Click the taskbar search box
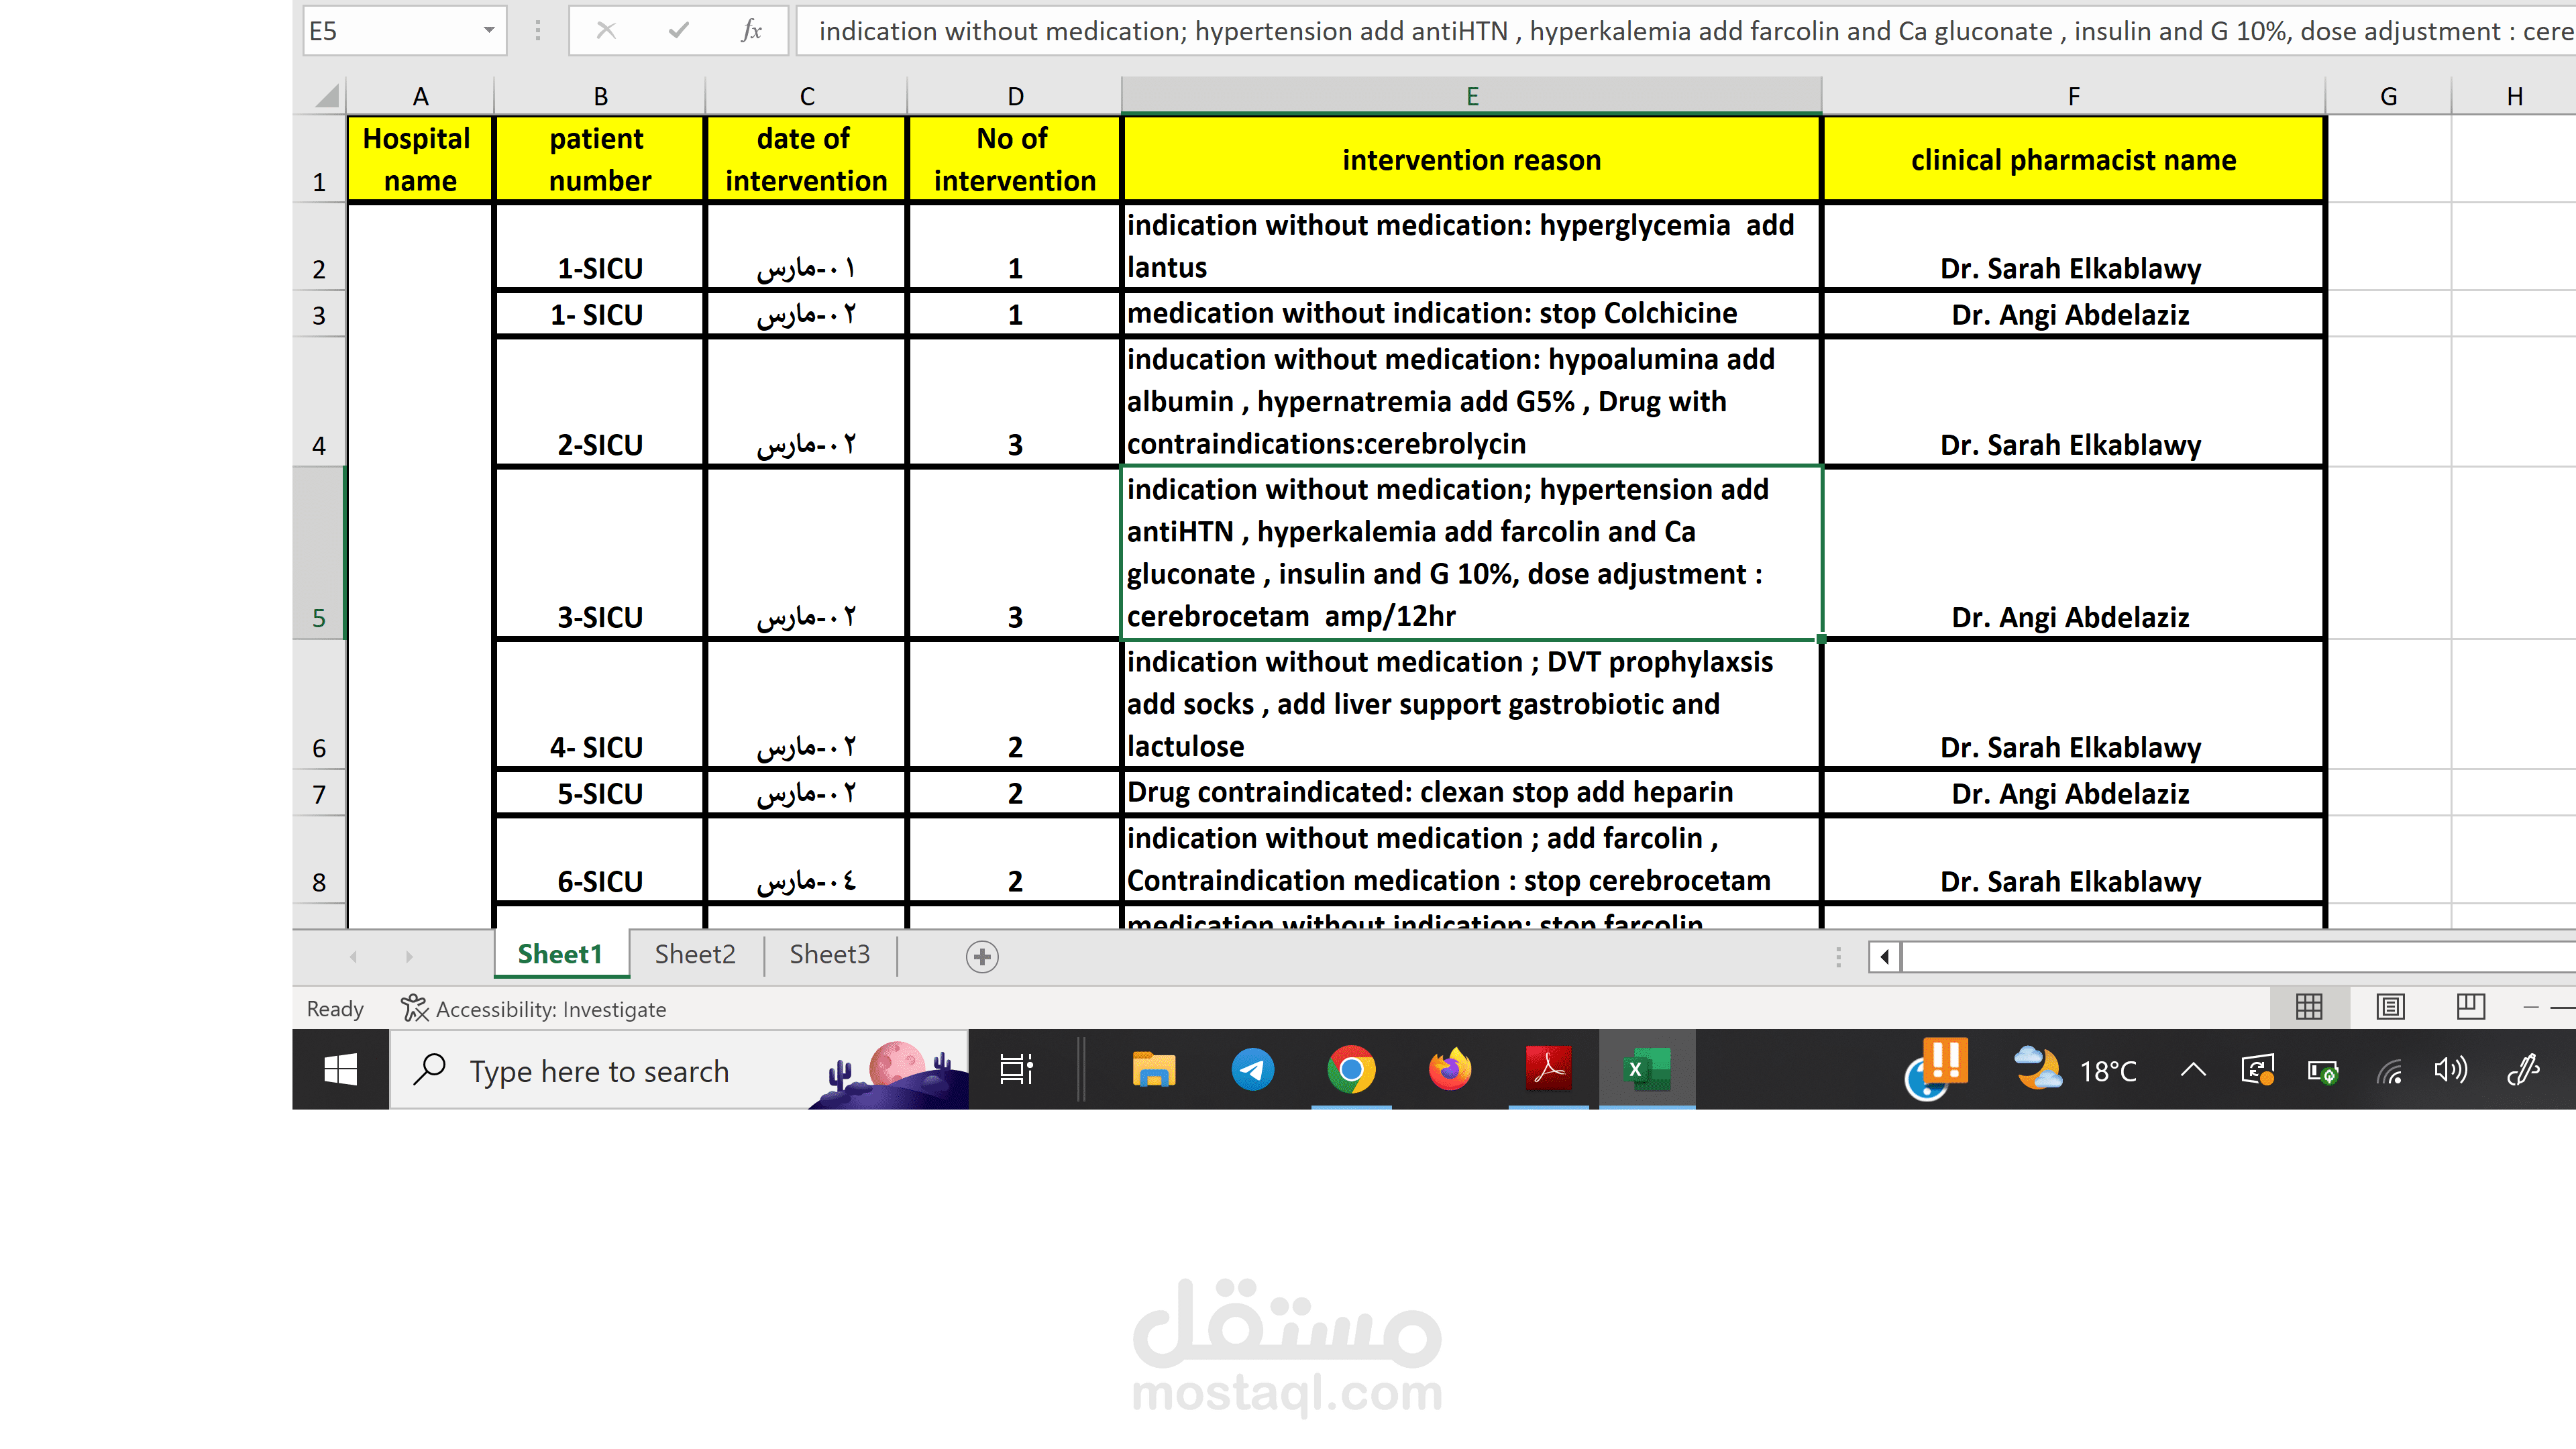 click(x=679, y=1070)
